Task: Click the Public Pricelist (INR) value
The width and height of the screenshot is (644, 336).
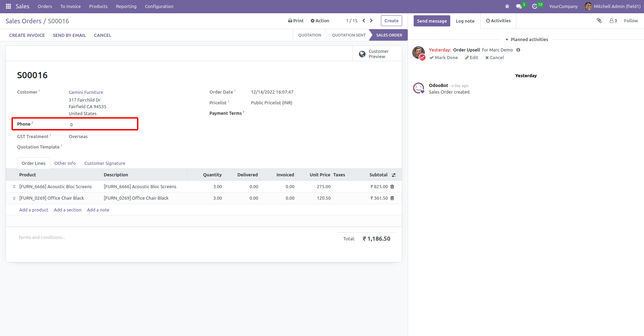Action: tap(271, 103)
